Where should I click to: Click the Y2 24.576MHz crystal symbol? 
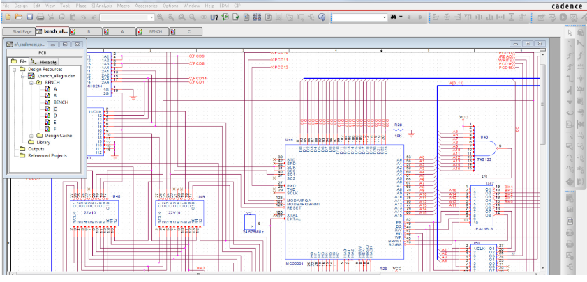pyautogui.click(x=250, y=223)
